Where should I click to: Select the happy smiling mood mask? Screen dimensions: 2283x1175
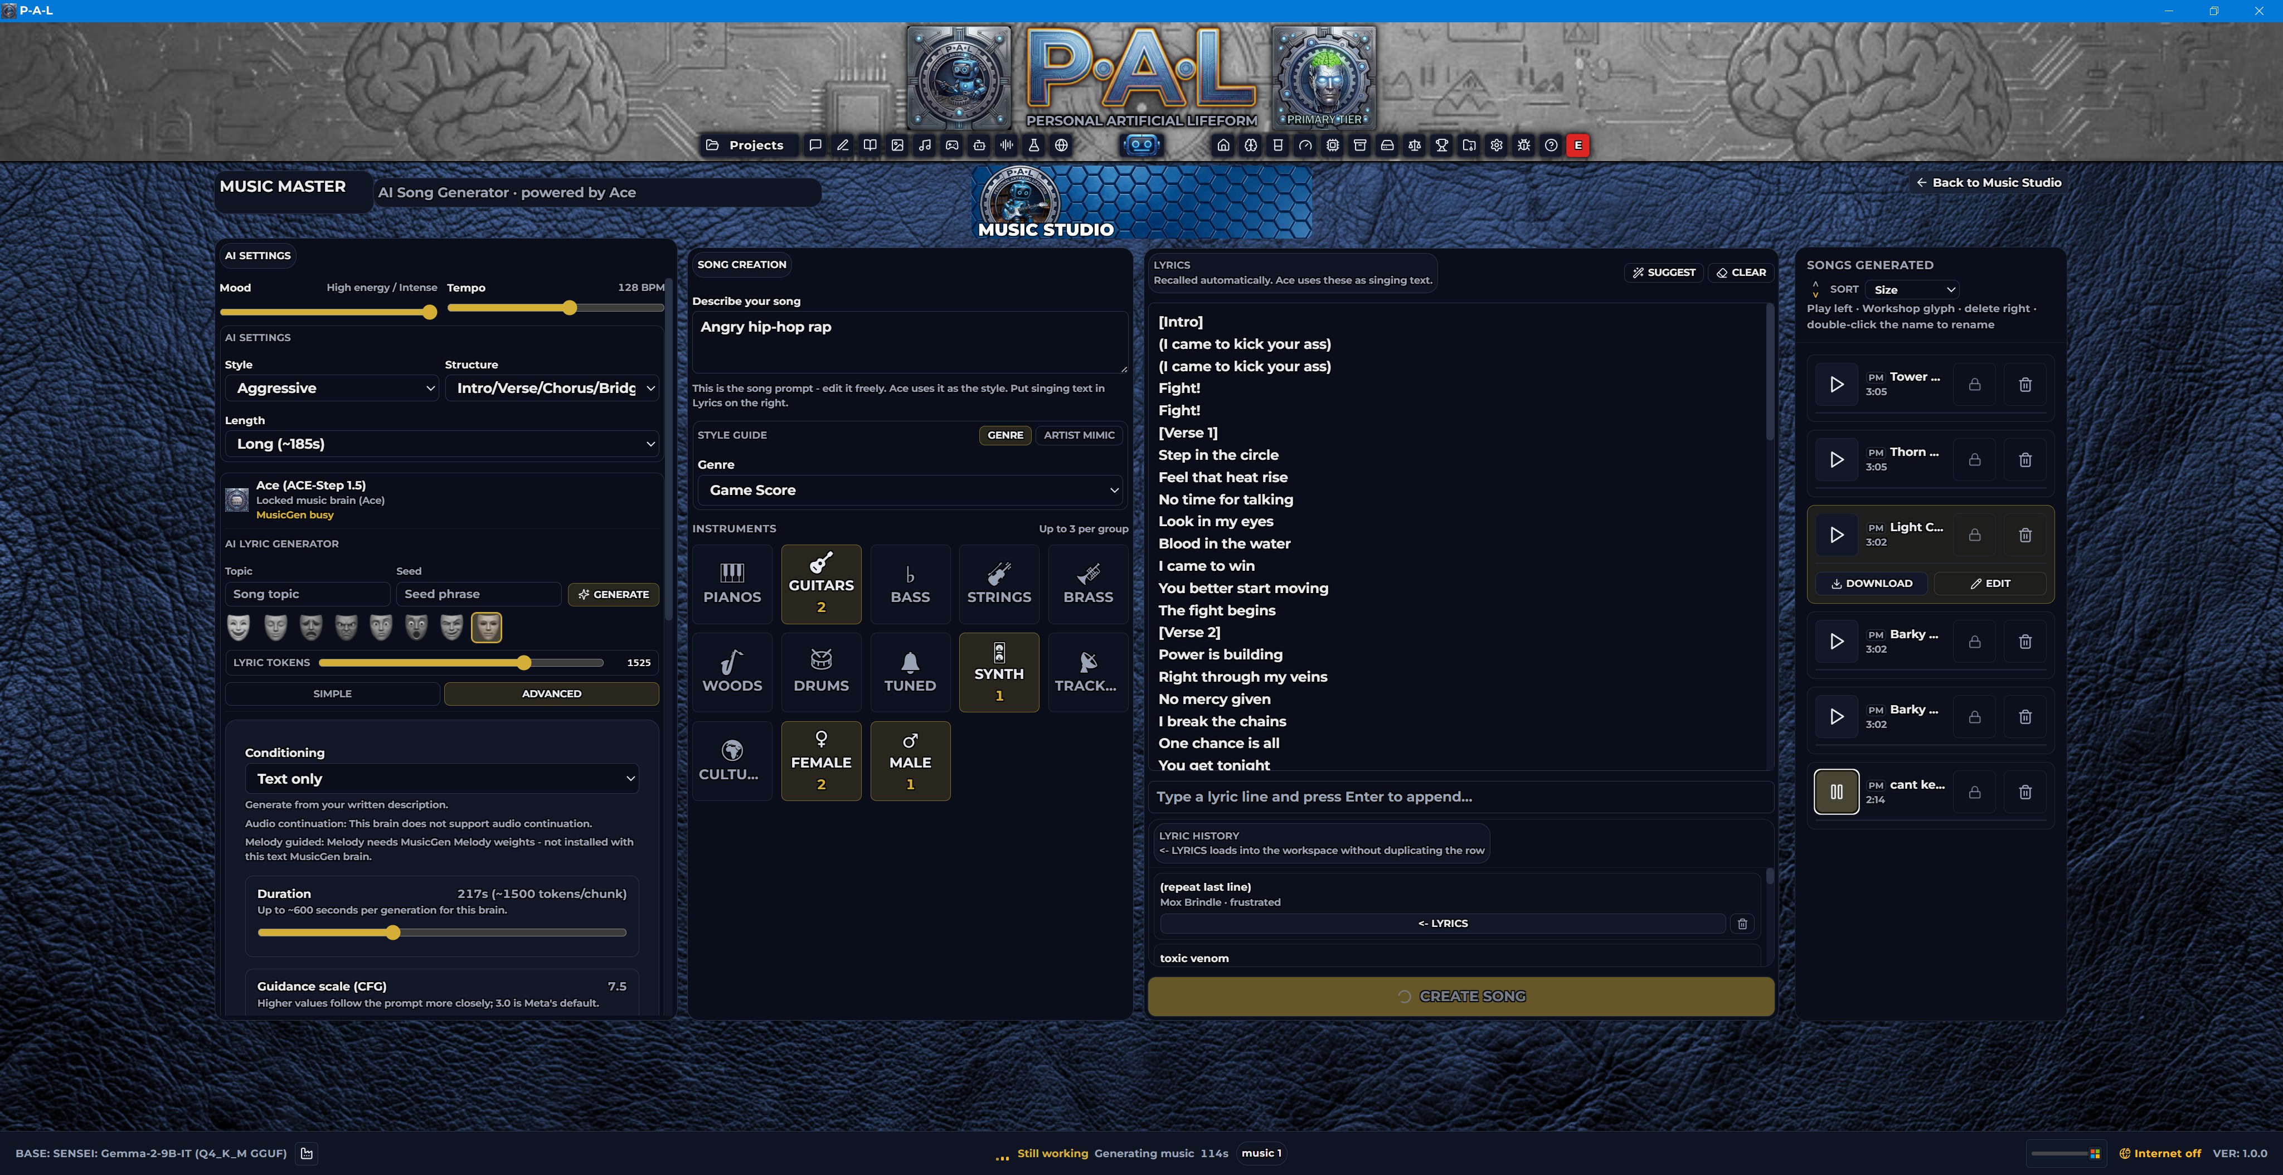pyautogui.click(x=239, y=628)
